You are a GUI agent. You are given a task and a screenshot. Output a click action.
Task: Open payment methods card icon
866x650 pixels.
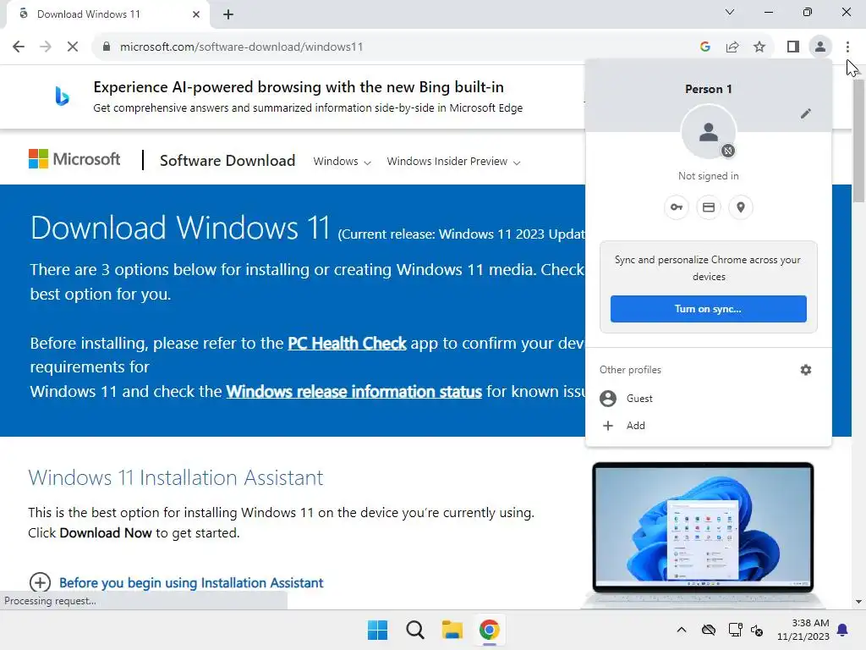709,207
